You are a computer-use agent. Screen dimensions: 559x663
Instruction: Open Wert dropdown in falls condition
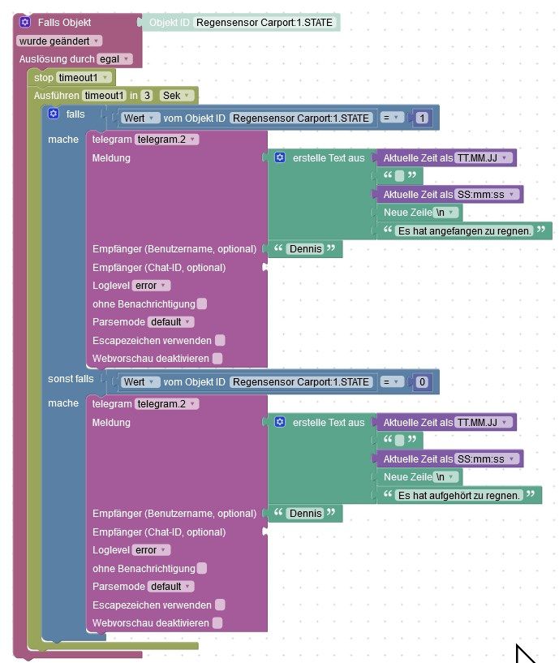(140, 118)
